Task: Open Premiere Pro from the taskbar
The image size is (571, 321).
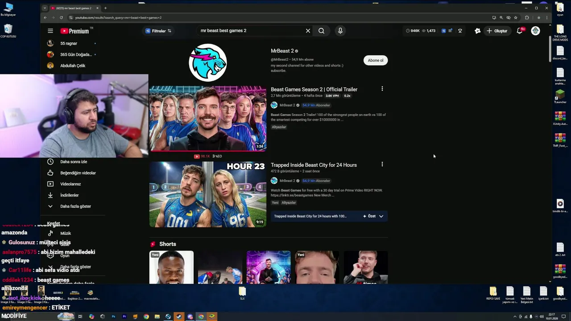Action: click(124, 317)
